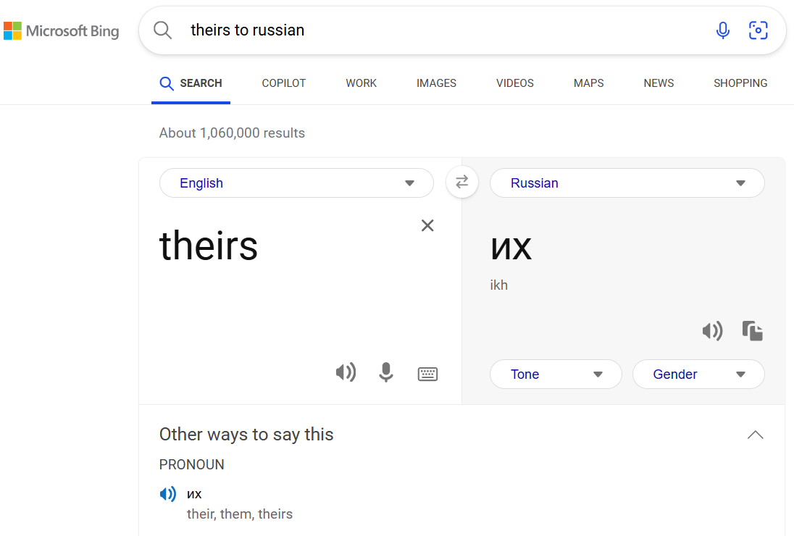The width and height of the screenshot is (794, 536).
Task: Expand the Gender dropdown
Action: (x=698, y=374)
